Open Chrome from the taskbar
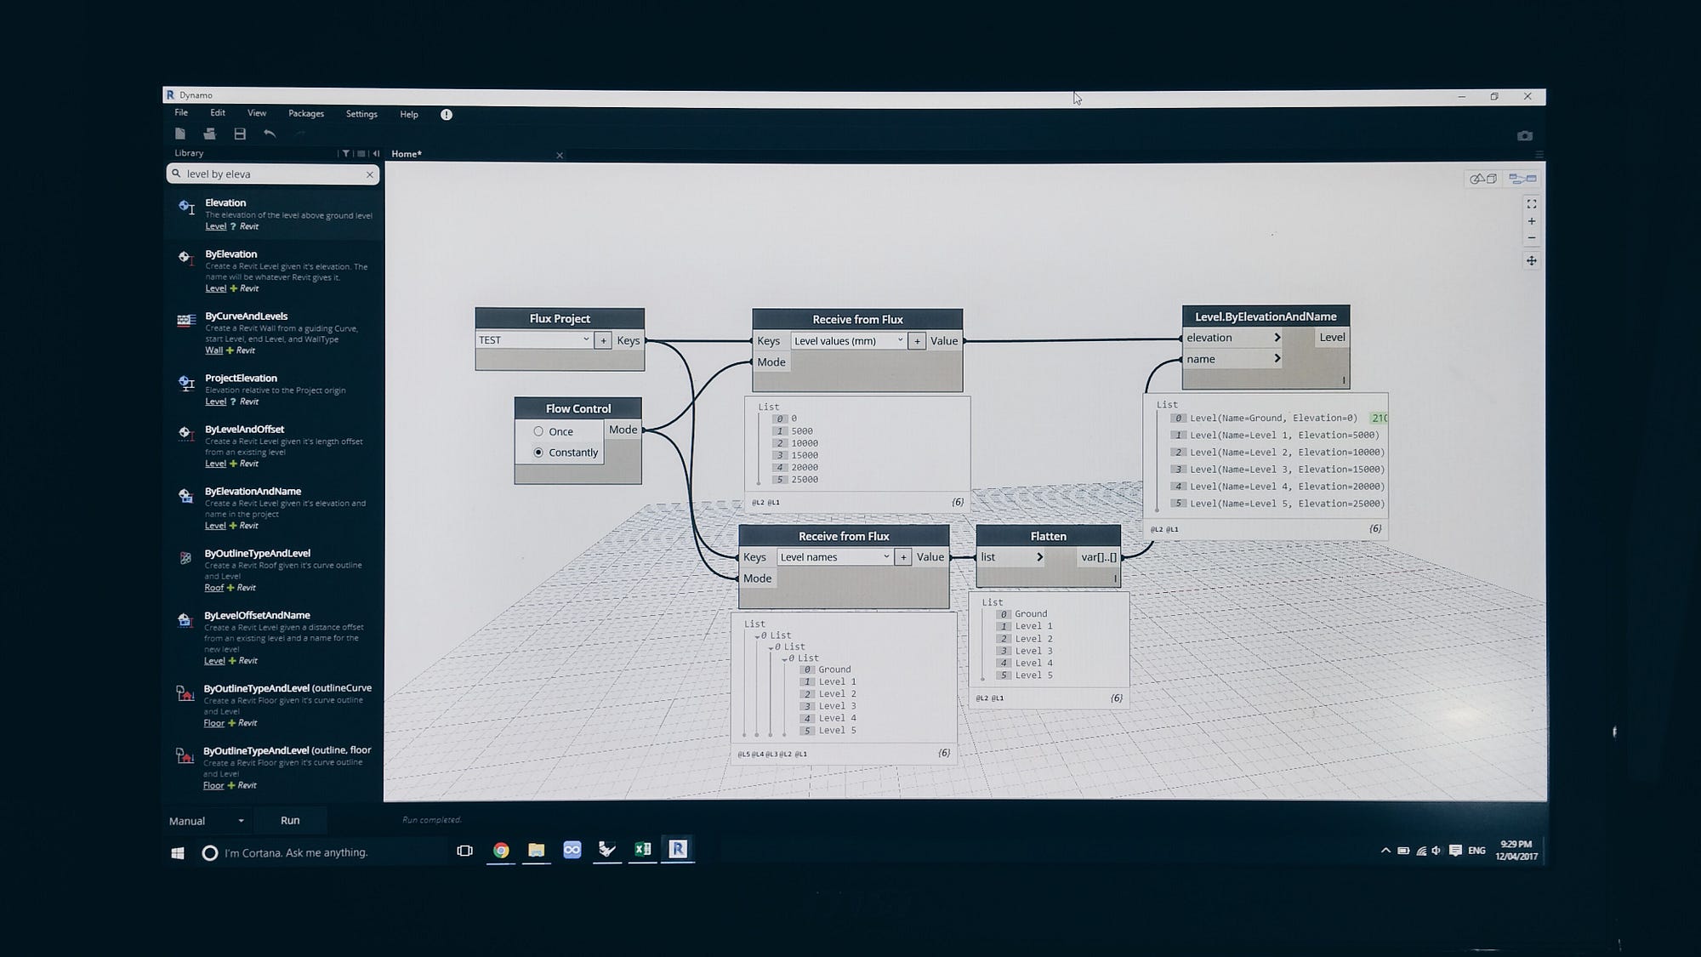The image size is (1701, 957). click(501, 850)
